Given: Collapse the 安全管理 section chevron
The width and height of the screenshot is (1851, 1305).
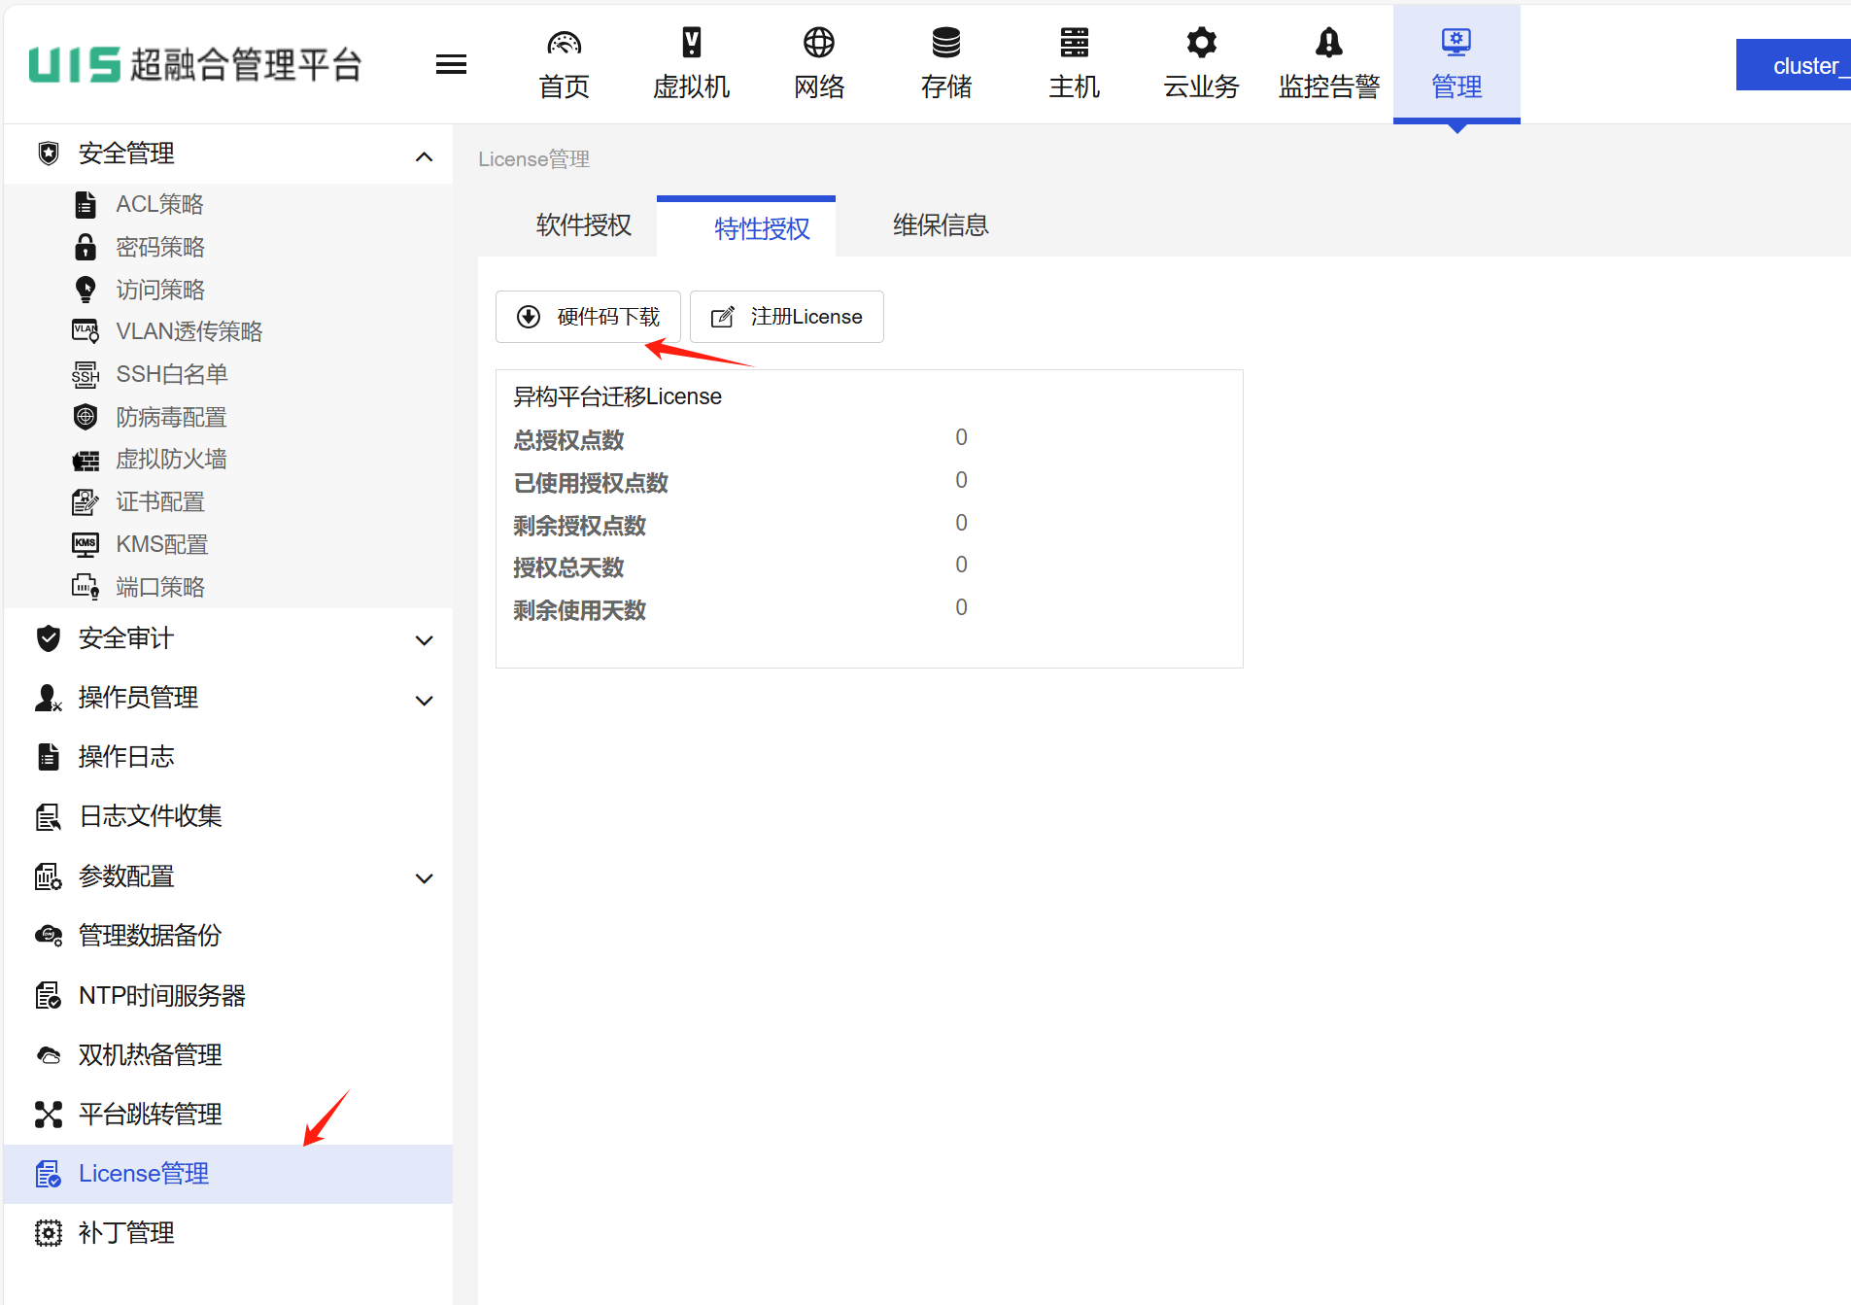Looking at the screenshot, I should coord(424,155).
